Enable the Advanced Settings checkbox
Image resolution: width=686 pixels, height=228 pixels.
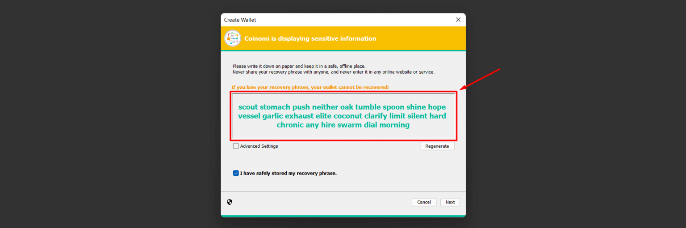tap(236, 146)
